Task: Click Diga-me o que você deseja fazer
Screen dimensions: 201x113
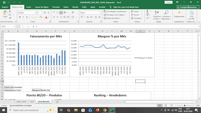Action: coord(126,7)
